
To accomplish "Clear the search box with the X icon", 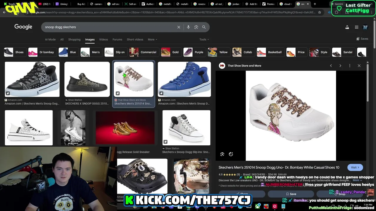I will point(179,27).
